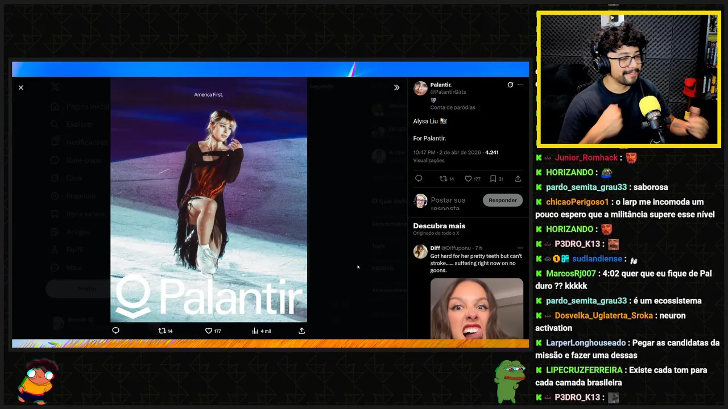This screenshot has height=409, width=728.
Task: Open more options beside the Grok icon
Action: click(x=520, y=85)
